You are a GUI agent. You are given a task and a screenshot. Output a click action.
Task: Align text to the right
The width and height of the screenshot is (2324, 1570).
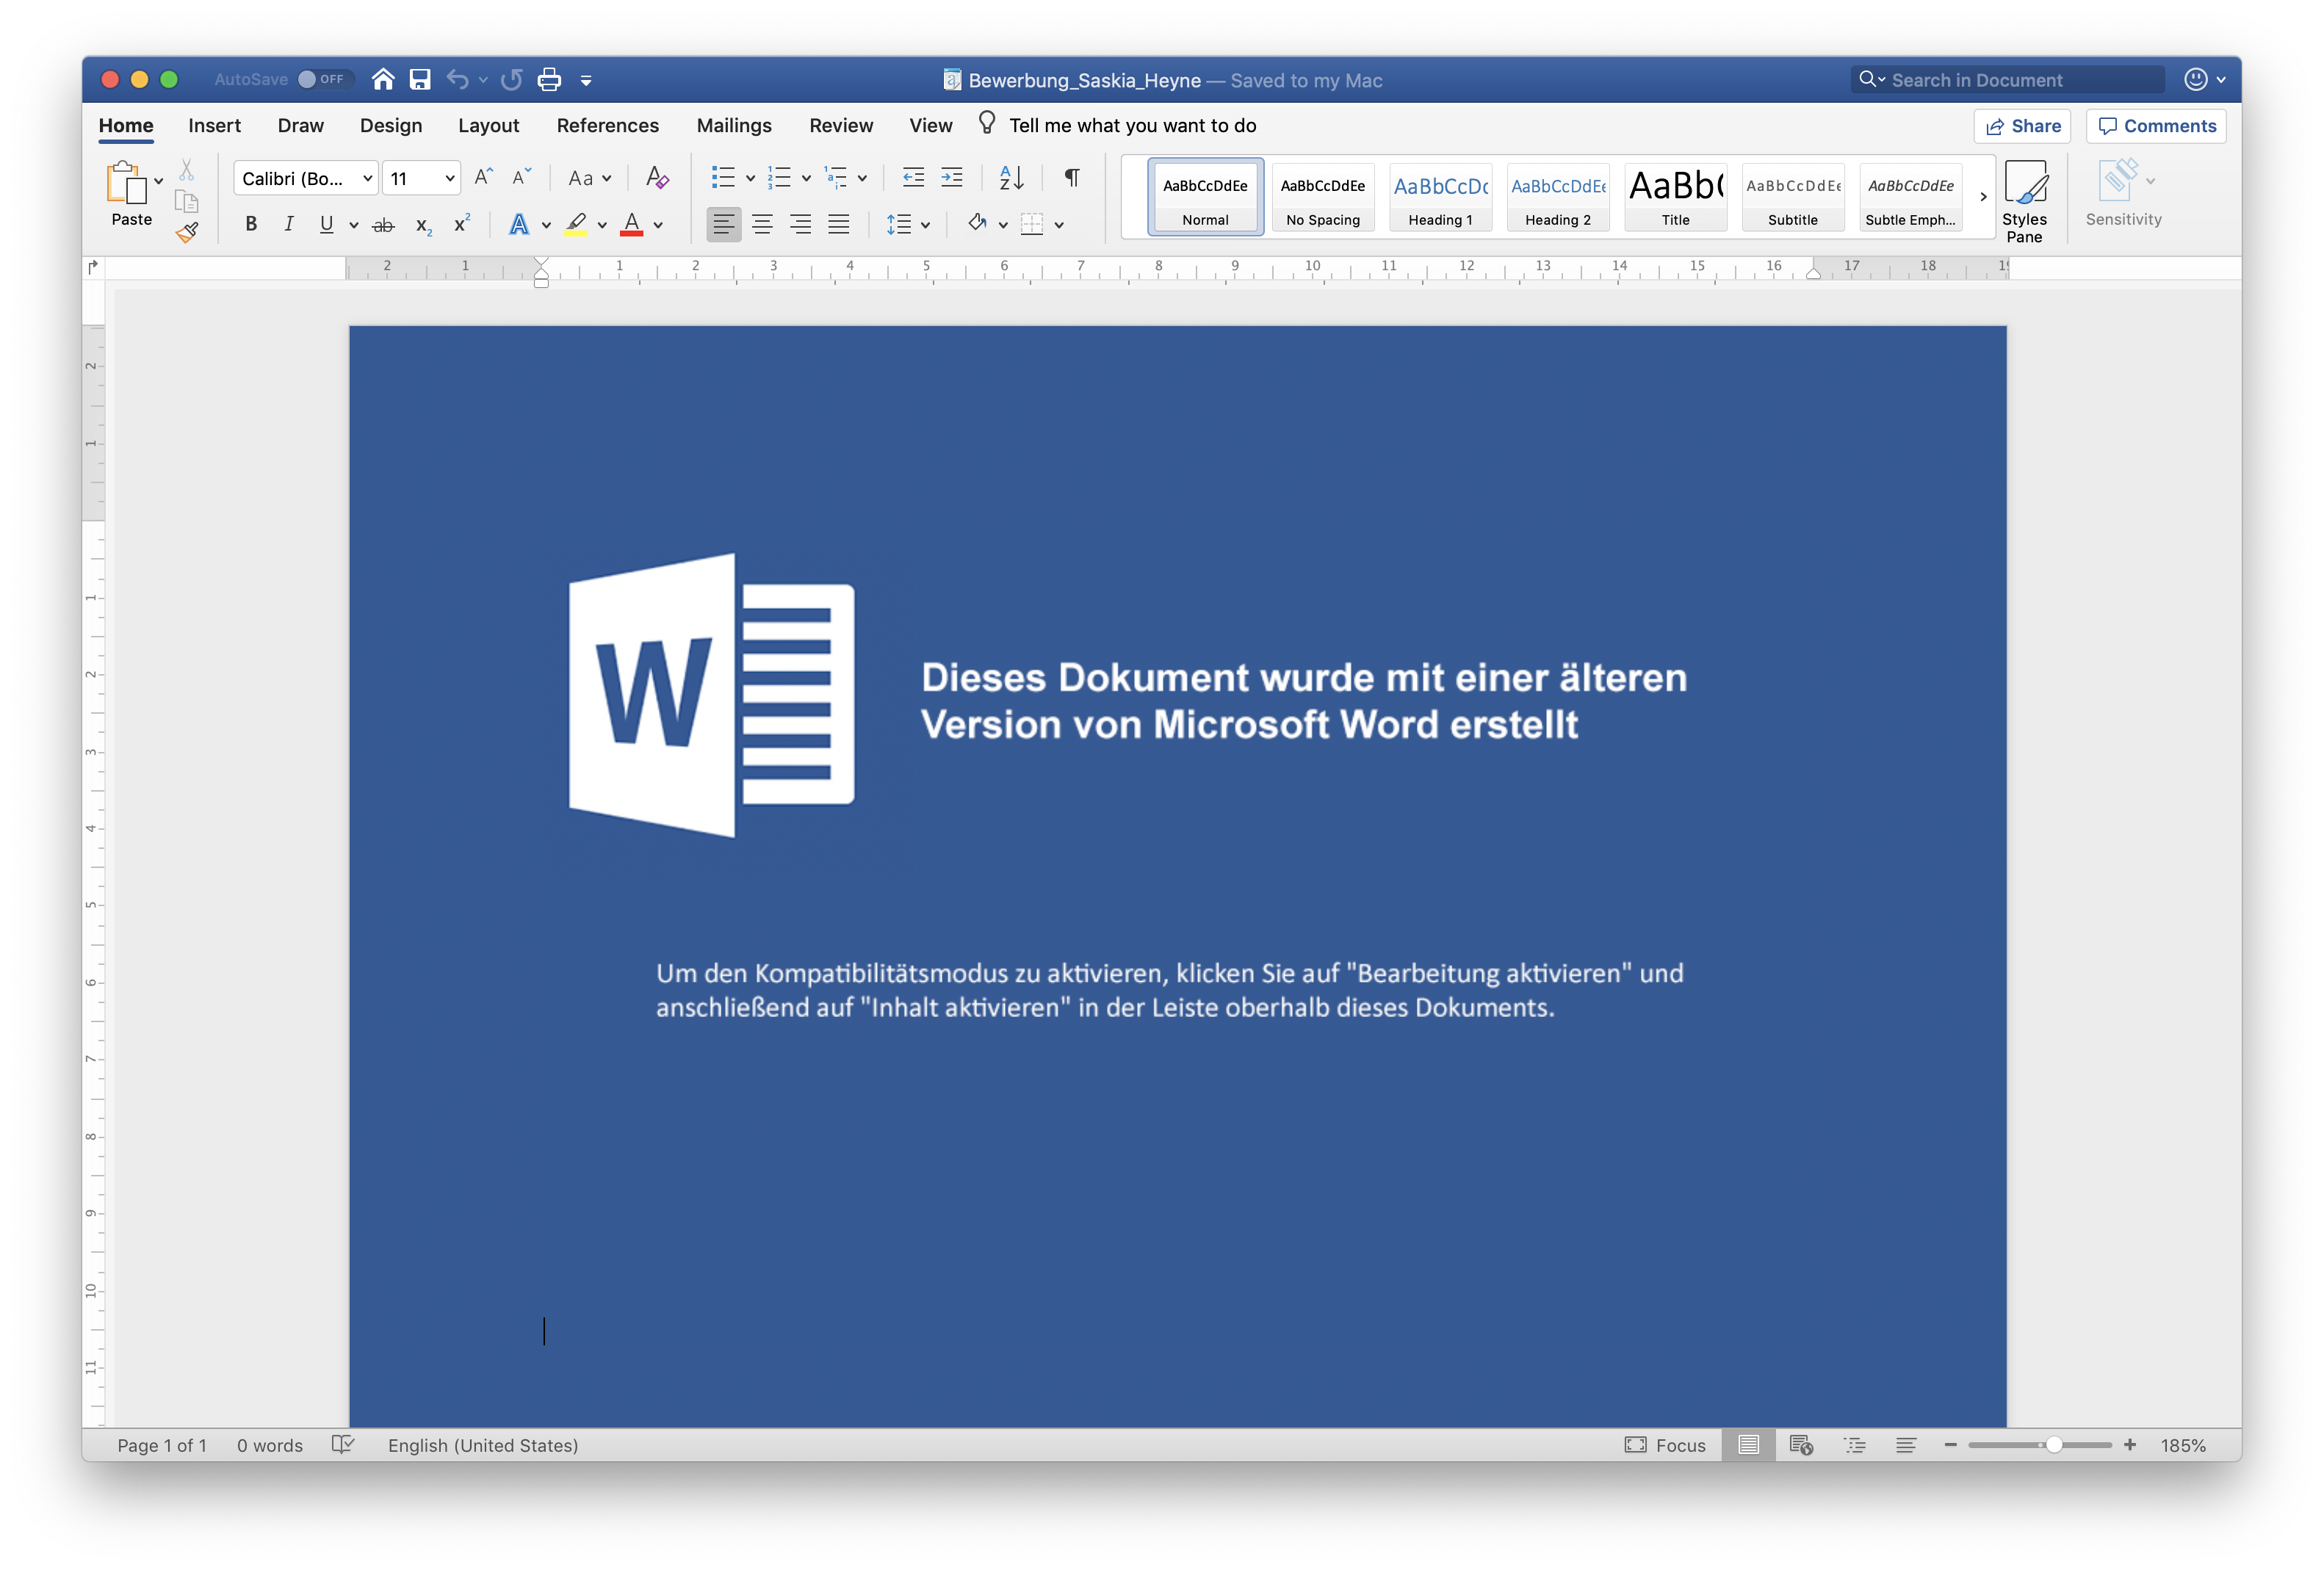coord(800,224)
